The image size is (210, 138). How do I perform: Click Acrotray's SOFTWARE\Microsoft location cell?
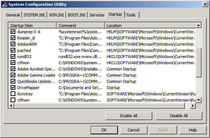151,94
